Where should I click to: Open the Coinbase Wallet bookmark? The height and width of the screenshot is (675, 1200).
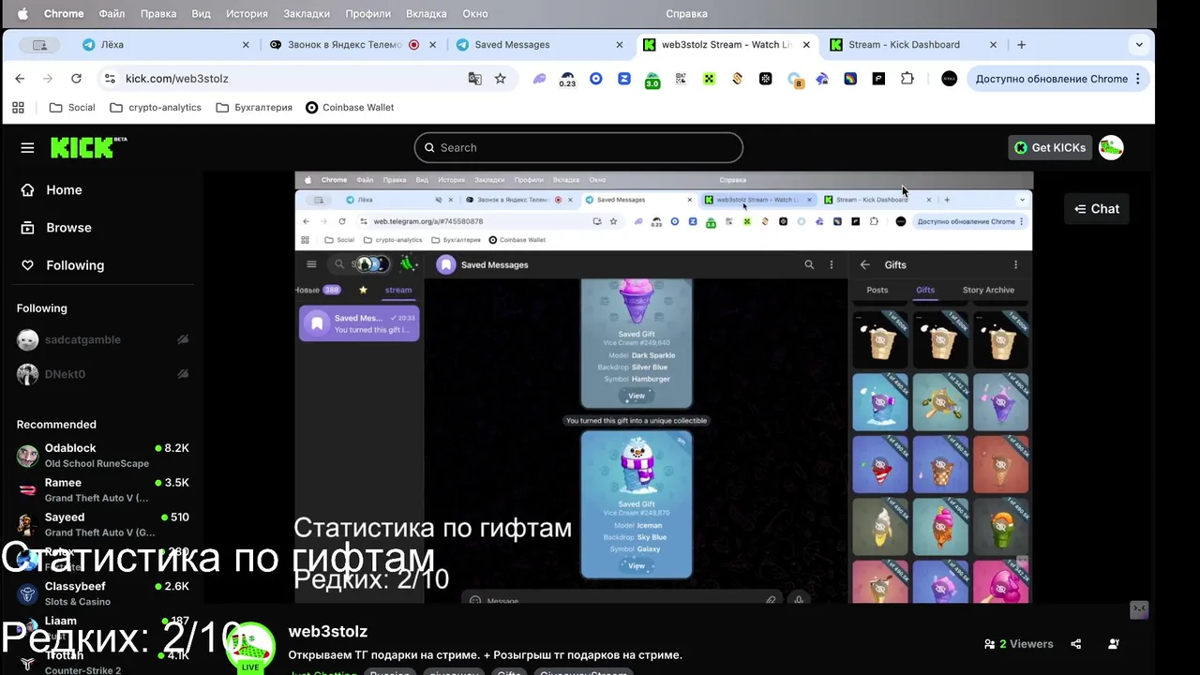click(x=350, y=108)
